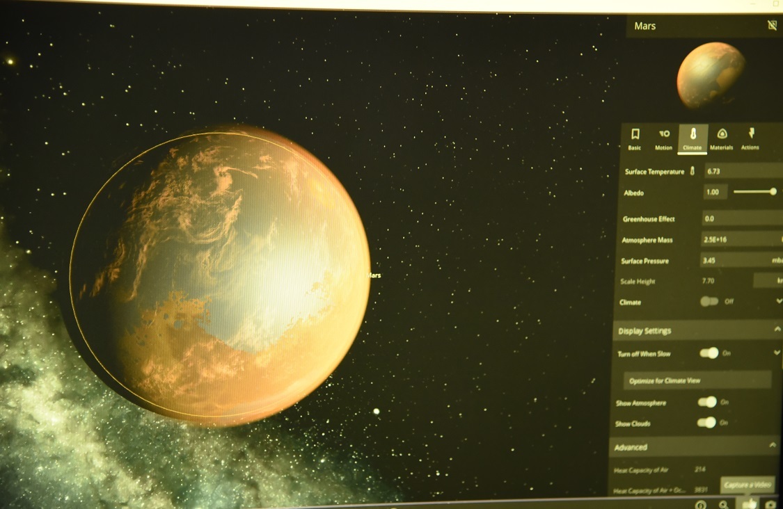Toggle the Climate switch on

click(x=709, y=301)
